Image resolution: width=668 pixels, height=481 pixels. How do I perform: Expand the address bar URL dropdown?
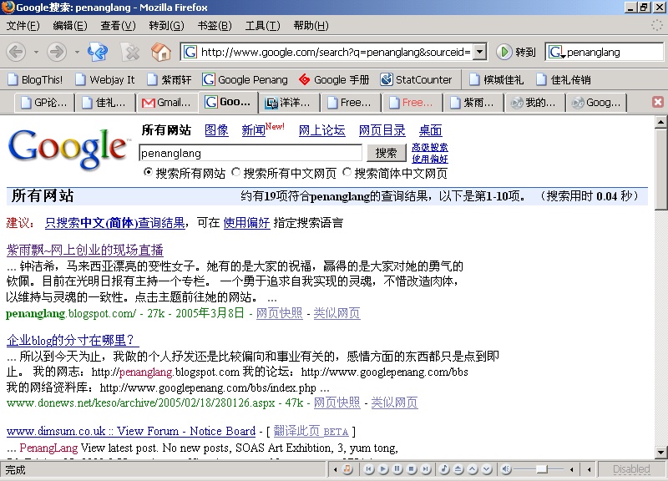click(479, 52)
